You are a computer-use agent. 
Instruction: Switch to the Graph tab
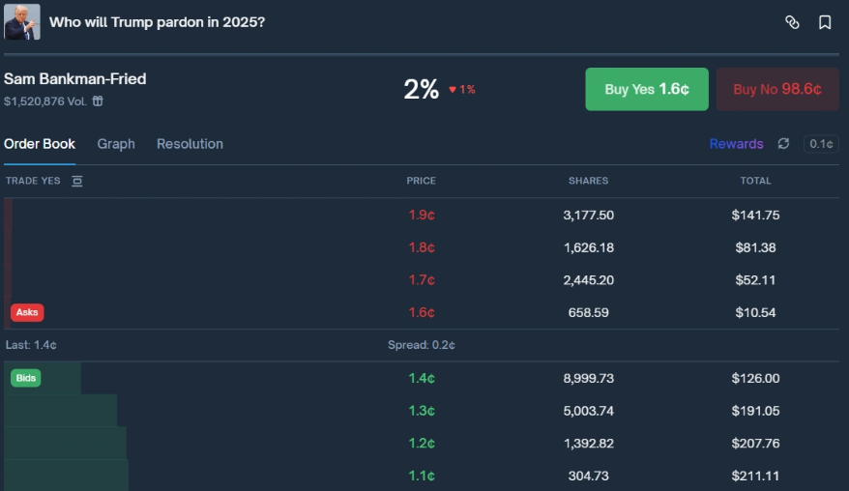[x=116, y=144]
